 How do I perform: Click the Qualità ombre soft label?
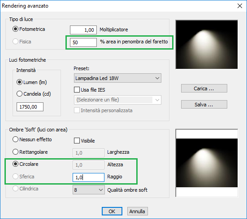click(x=127, y=190)
